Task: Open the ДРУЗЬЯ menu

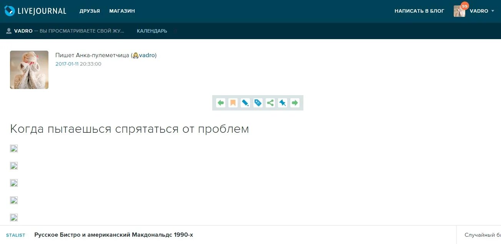Action: click(90, 11)
